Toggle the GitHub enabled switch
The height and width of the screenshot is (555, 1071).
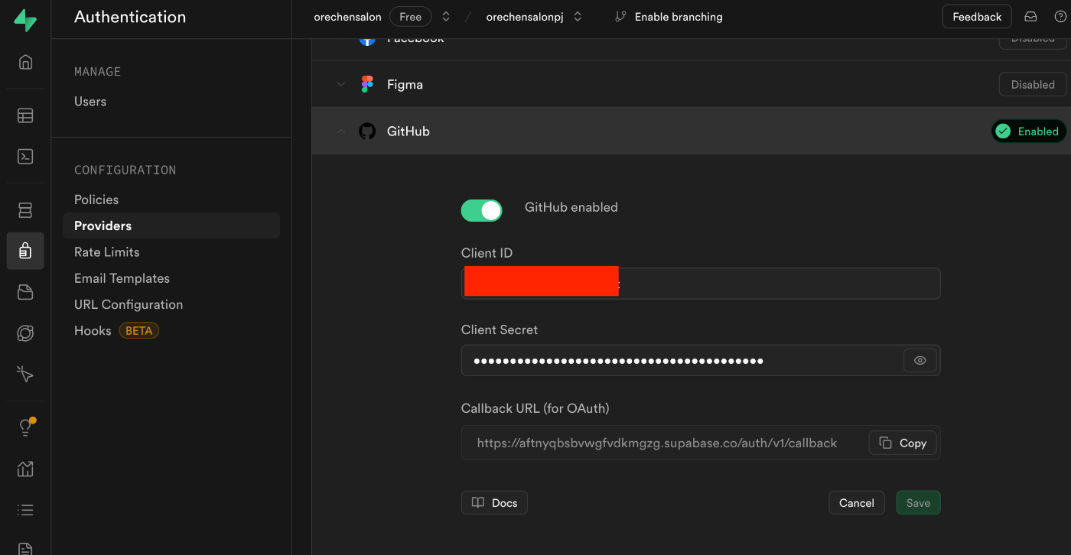coord(481,210)
